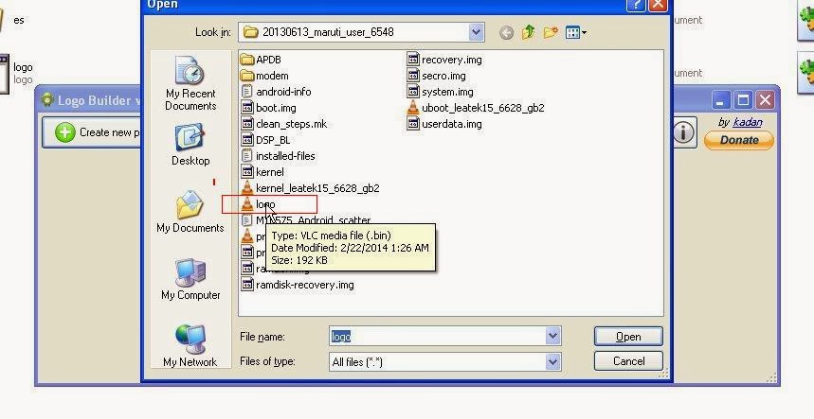Select uboot_leatek15_6628_gb2 file
814x419 pixels.
(476, 108)
